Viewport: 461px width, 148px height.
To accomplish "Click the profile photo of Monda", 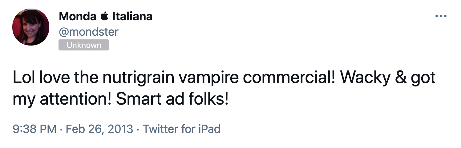I will [x=31, y=27].
